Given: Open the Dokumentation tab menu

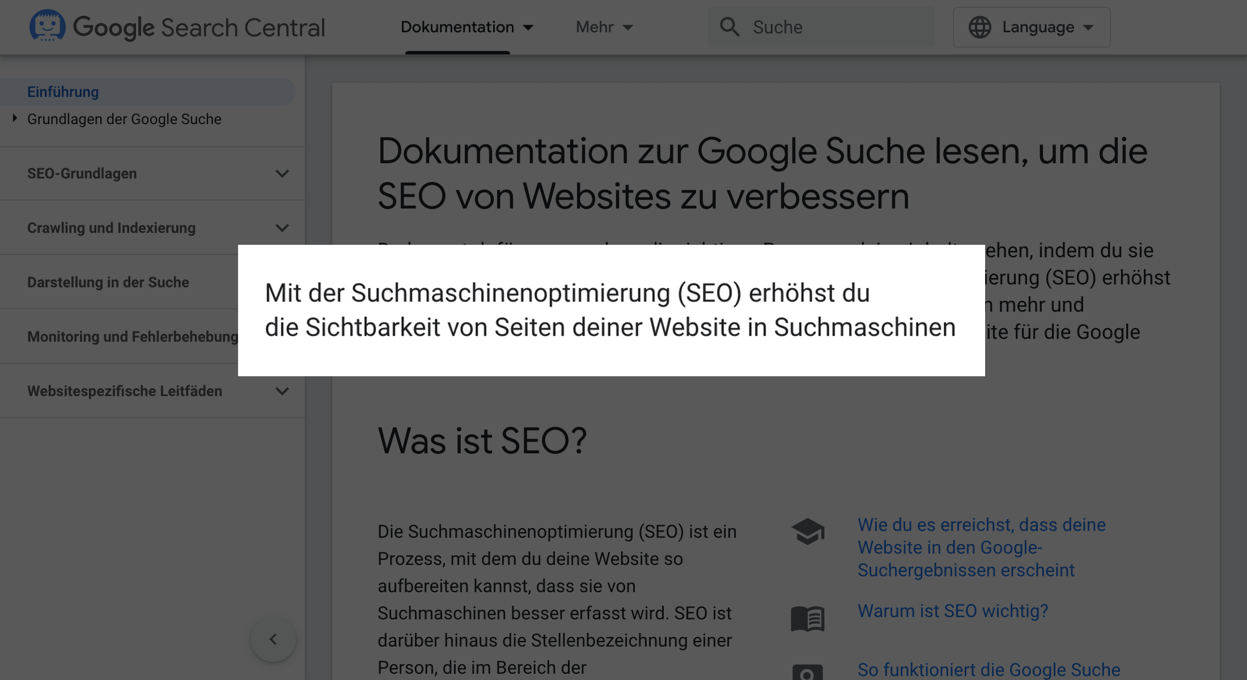Looking at the screenshot, I should coord(466,27).
